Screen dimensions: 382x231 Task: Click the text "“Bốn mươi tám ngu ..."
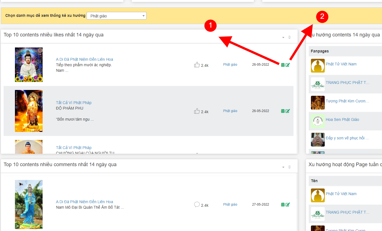(75, 120)
